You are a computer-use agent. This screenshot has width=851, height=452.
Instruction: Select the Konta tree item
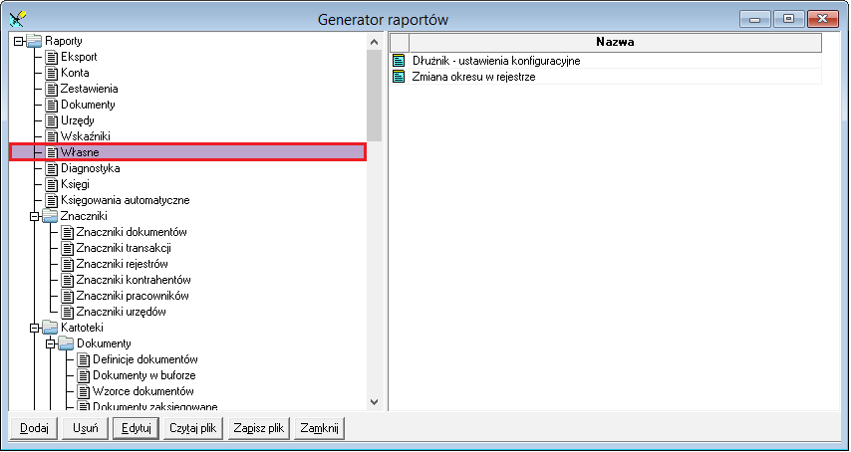[x=75, y=73]
